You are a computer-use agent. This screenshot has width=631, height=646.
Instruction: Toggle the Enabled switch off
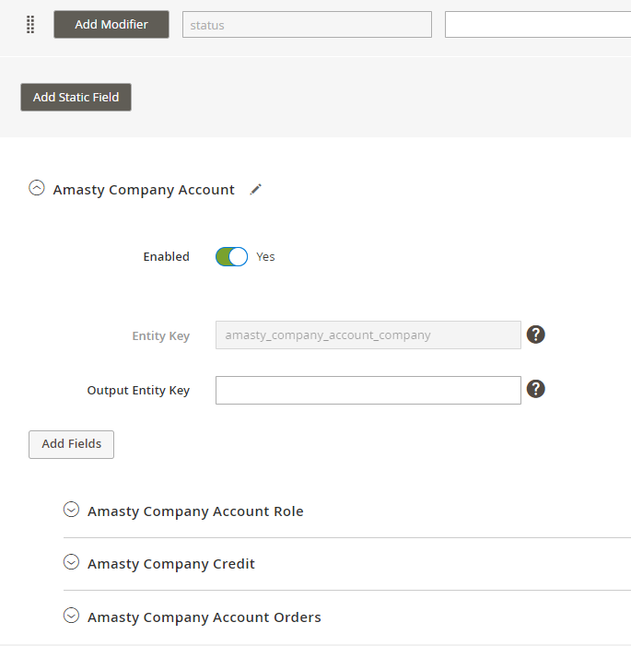pos(231,257)
